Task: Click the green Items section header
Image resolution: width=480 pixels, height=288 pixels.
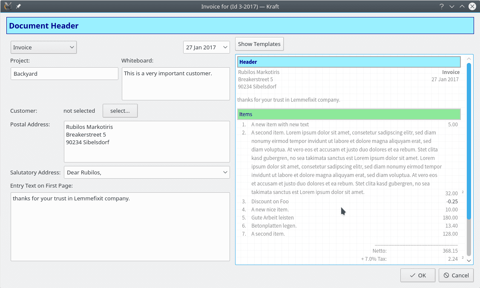Action: 349,114
